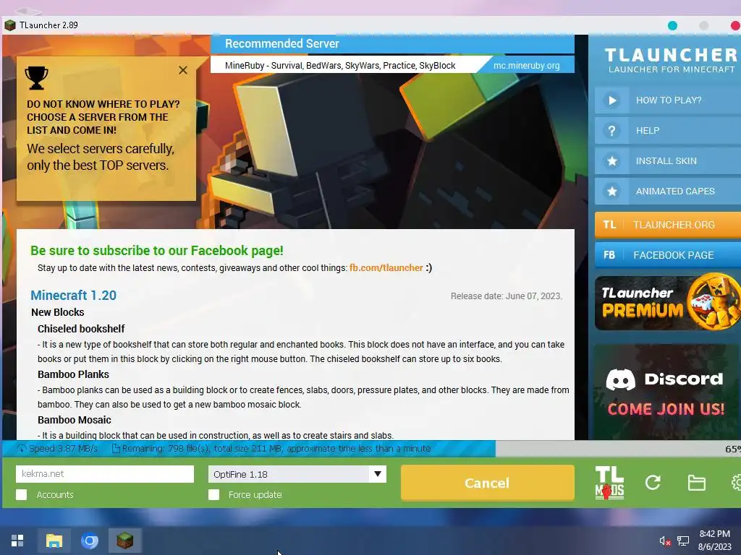This screenshot has width=741, height=555.
Task: Open the TL Mods icon
Action: (609, 483)
